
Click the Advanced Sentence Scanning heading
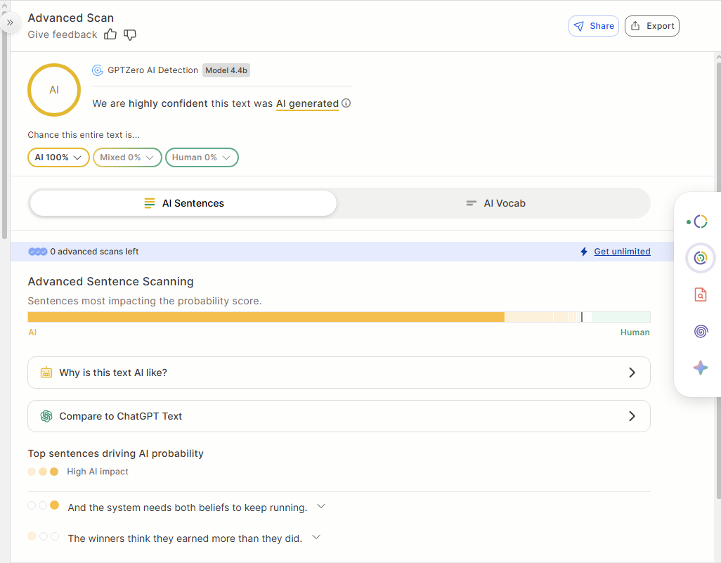coord(111,281)
